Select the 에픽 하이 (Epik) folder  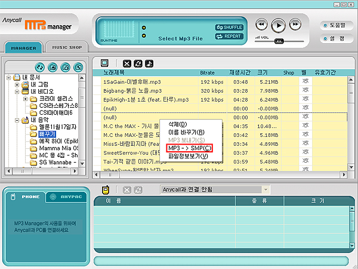point(58,141)
